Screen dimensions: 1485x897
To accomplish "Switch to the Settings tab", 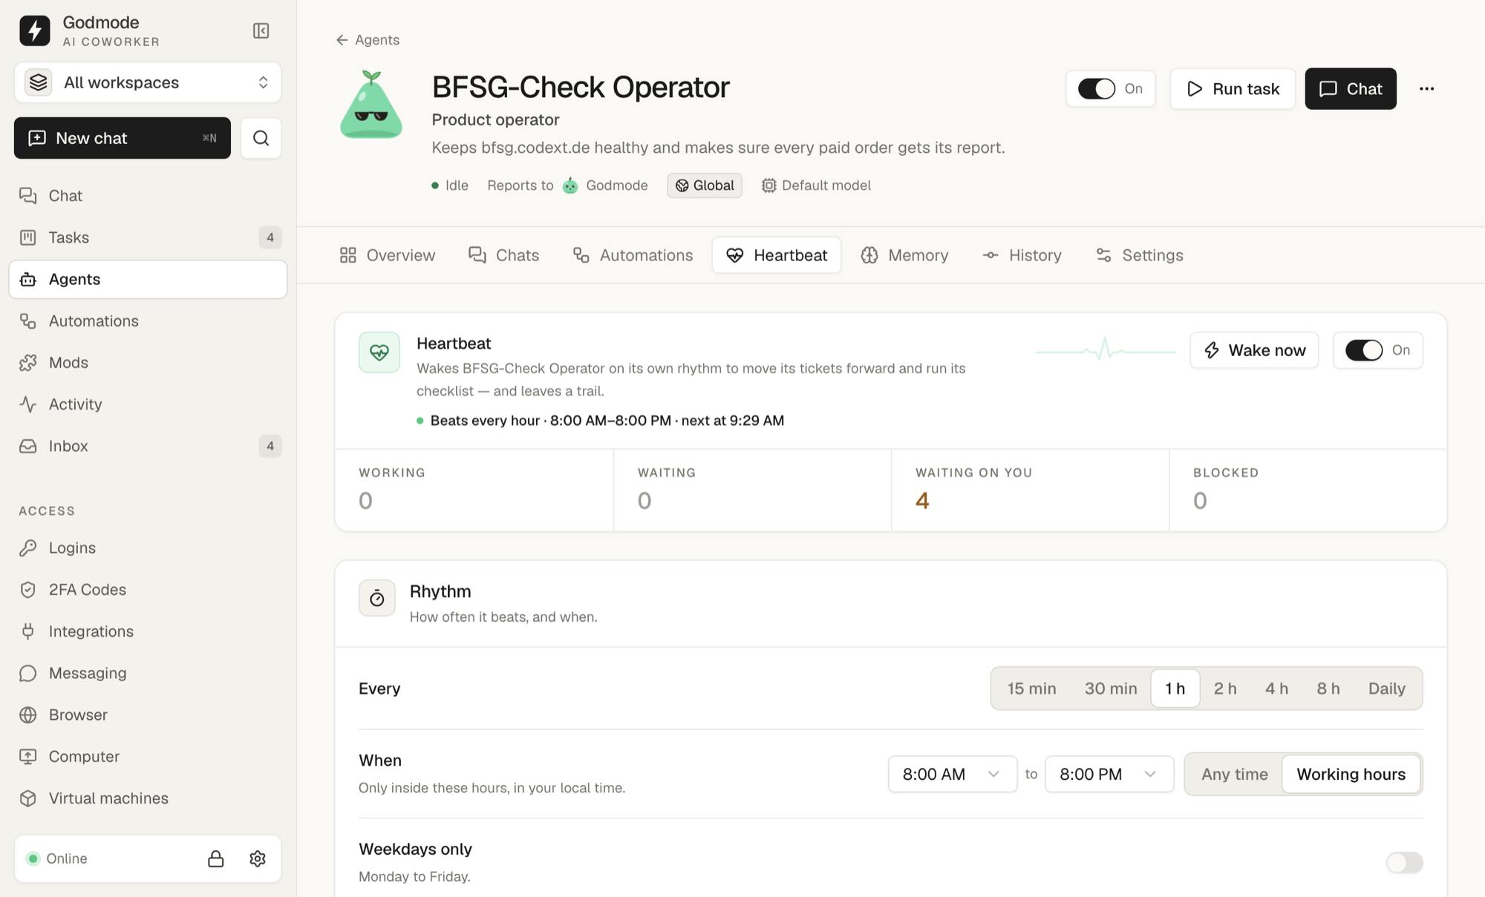I will click(1140, 255).
